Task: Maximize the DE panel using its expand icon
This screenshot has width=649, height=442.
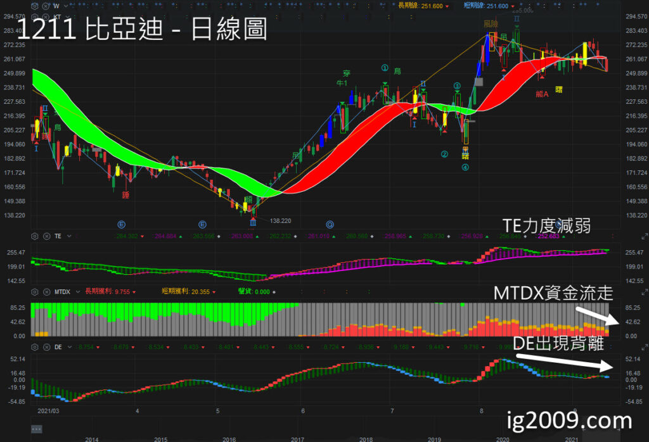Action: pyautogui.click(x=645, y=348)
